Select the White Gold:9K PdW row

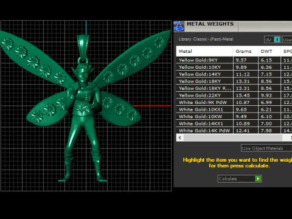234,102
